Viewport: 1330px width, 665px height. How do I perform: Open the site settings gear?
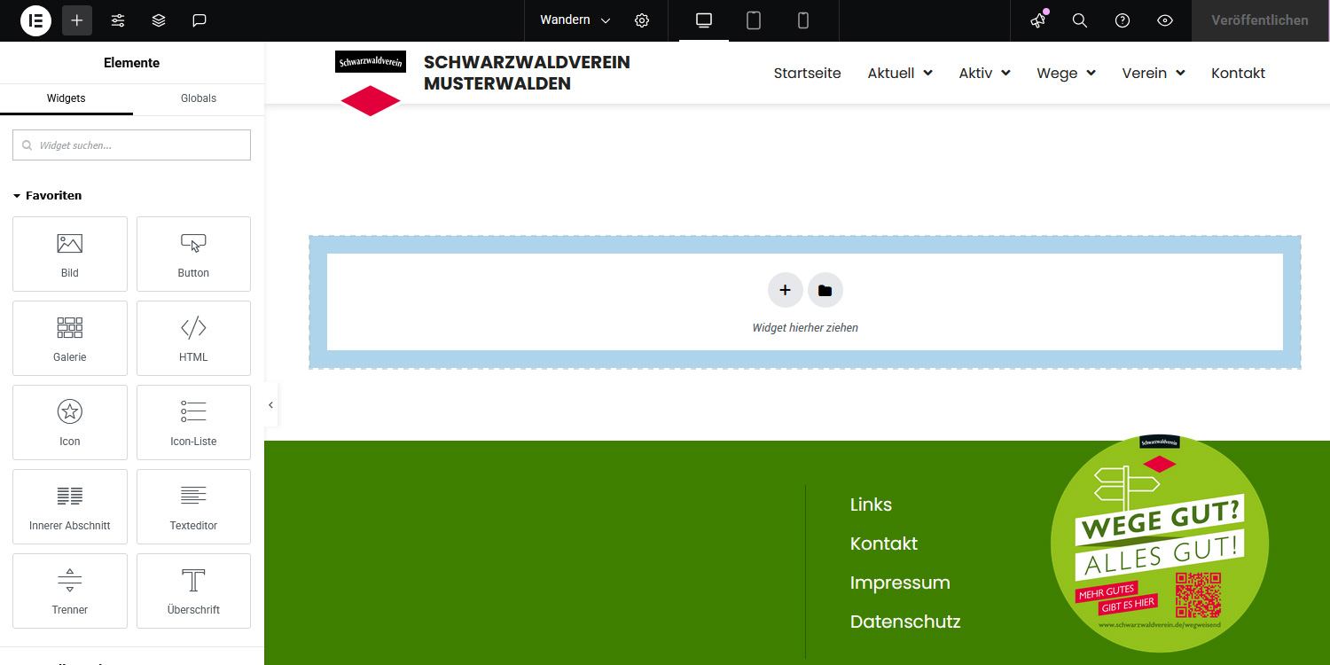tap(642, 20)
